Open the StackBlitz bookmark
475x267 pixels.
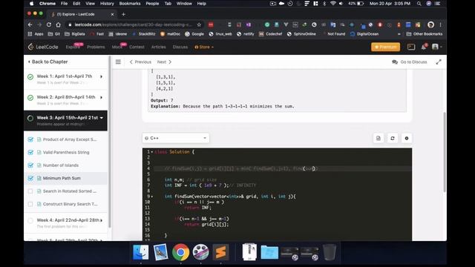pos(143,34)
